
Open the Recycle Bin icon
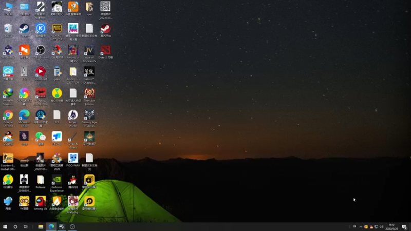click(x=8, y=29)
